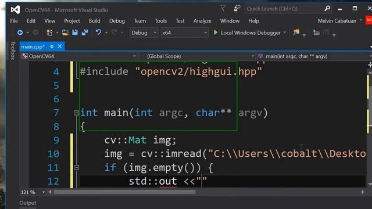Click the horizontal scrollbar left arrow
Screen dimensions: 372x209
(x=50, y=192)
